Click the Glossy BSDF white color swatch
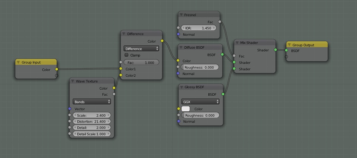 (186, 109)
